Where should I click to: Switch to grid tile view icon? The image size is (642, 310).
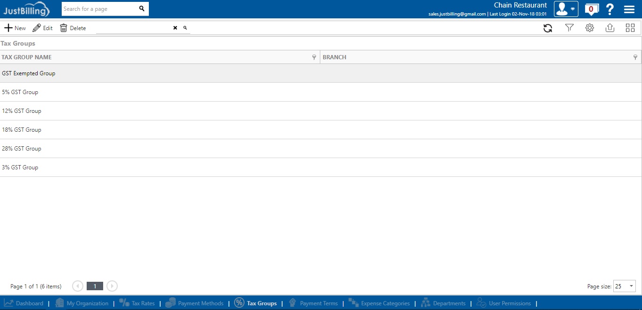click(x=630, y=28)
